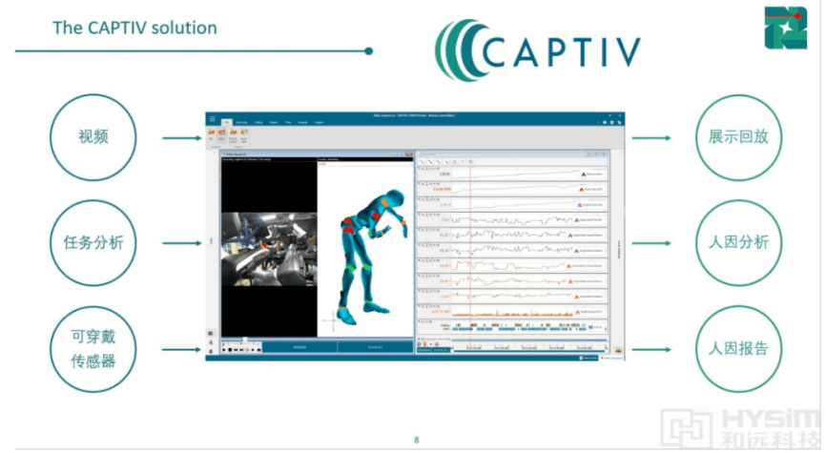Close the Video sequence panel
826x453 pixels.
(x=409, y=154)
